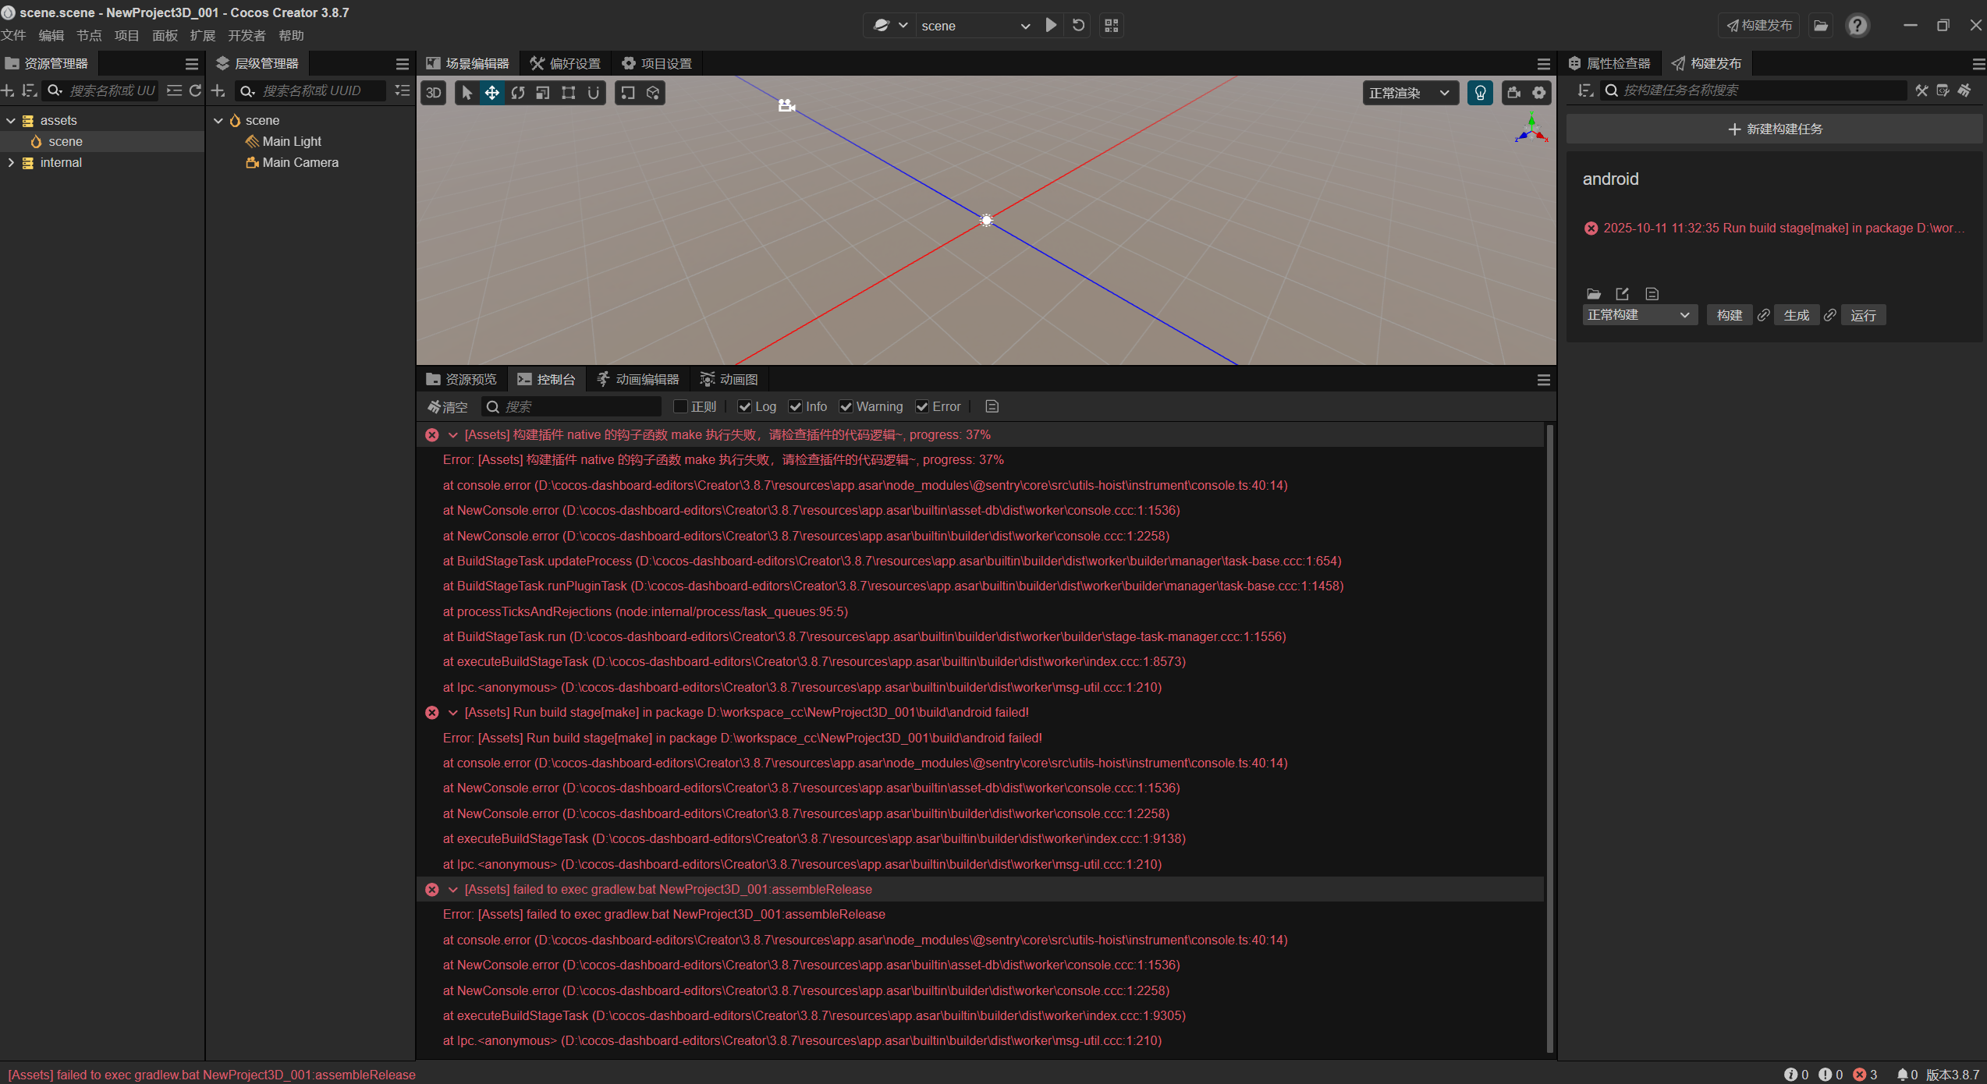The image size is (1987, 1084).
Task: Click the 新建构建任务 button
Action: click(x=1775, y=129)
